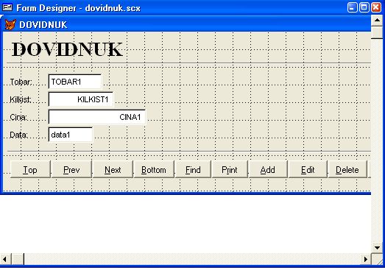Click the Find button
The height and width of the screenshot is (270, 385).
pos(193,169)
